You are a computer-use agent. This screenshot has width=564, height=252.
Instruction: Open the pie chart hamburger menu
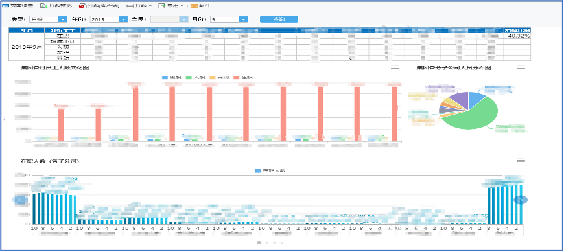[x=521, y=67]
